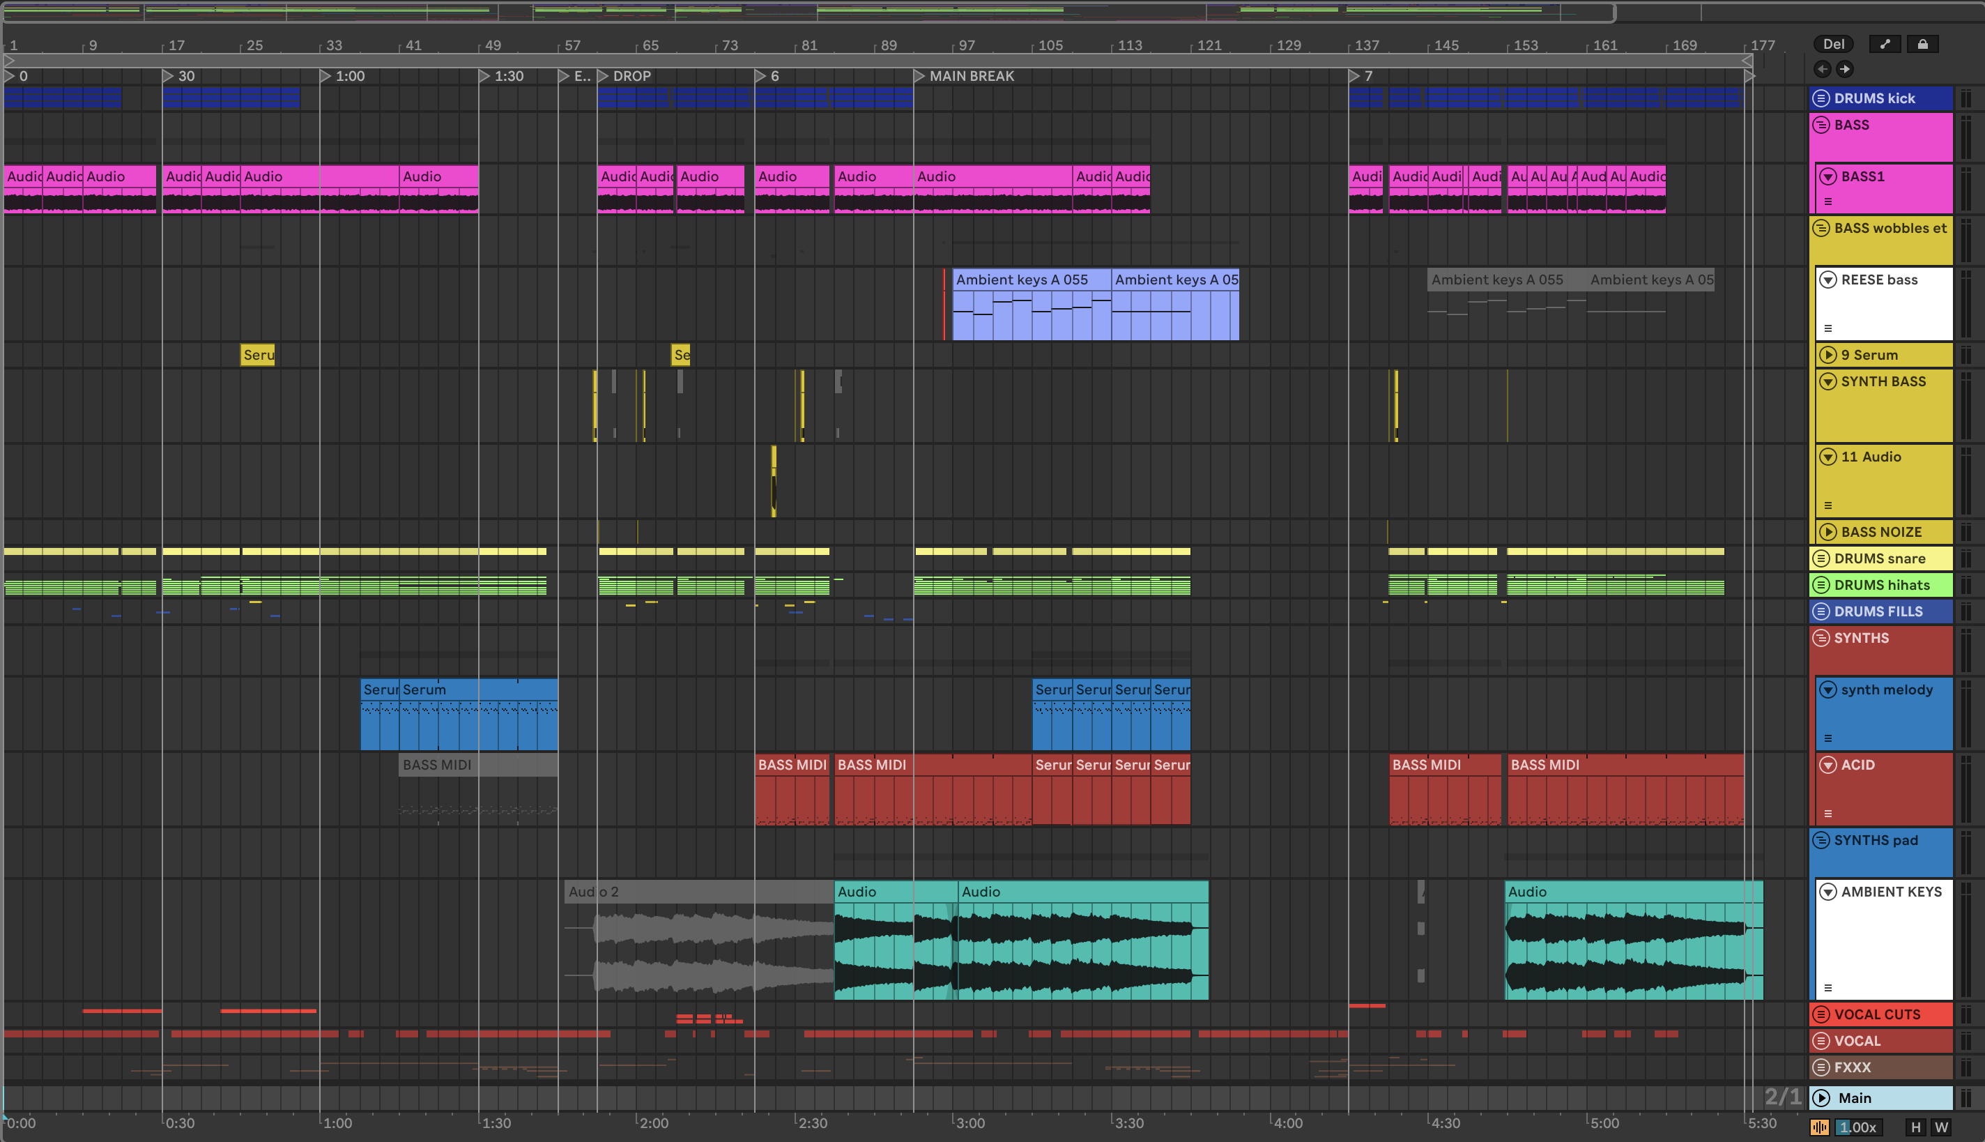Select the 1:00 locator
This screenshot has height=1142, width=1985.
pos(343,76)
